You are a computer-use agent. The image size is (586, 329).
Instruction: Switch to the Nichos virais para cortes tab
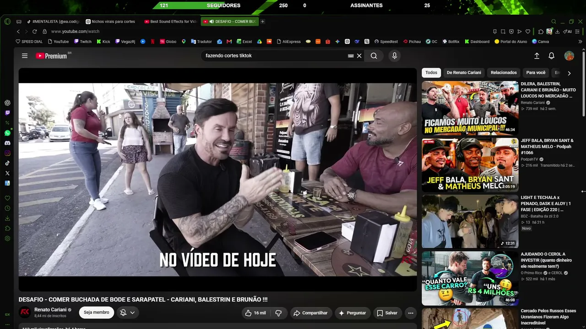[112, 21]
